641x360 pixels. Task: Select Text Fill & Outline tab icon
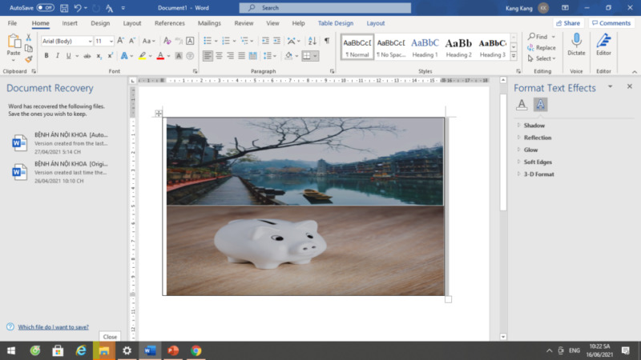pyautogui.click(x=522, y=105)
